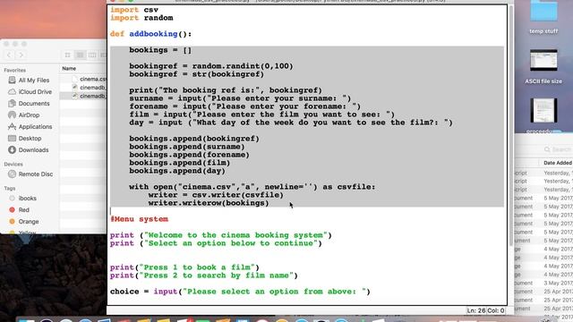This screenshot has width=573, height=322.
Task: Switch Finder to list view
Action: tap(80, 55)
